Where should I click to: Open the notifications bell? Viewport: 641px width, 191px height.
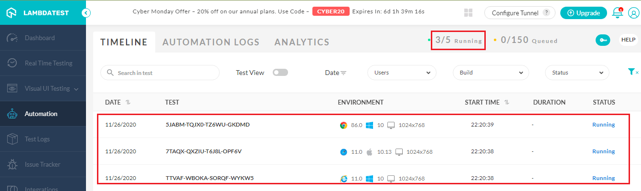tap(618, 13)
